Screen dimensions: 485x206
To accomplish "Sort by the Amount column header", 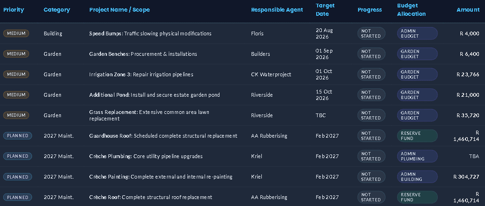I will coord(468,10).
